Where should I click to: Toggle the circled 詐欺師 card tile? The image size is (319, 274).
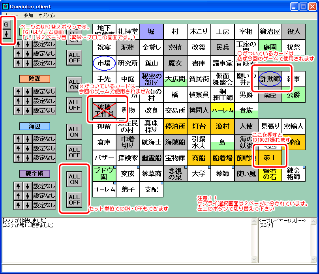(x=270, y=79)
